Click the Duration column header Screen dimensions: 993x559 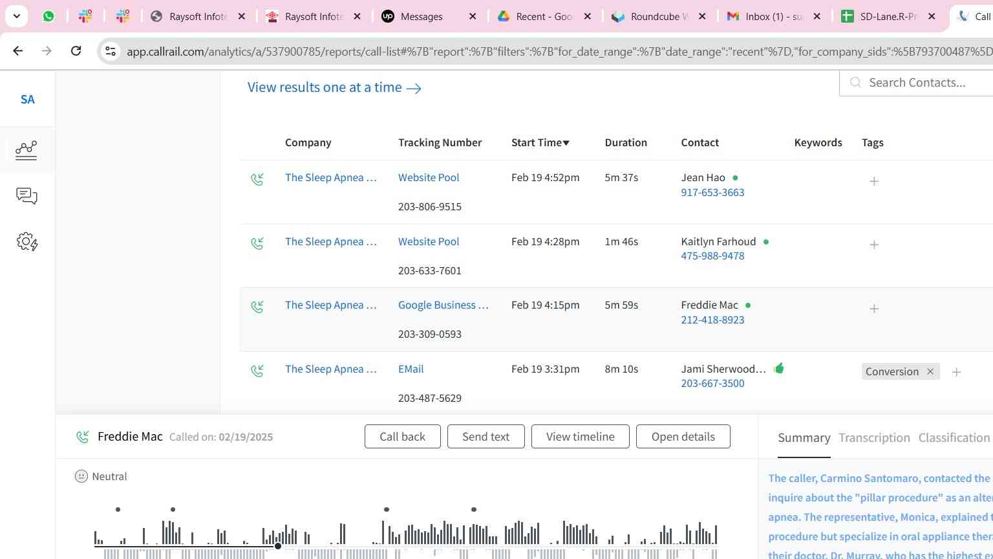pos(626,142)
